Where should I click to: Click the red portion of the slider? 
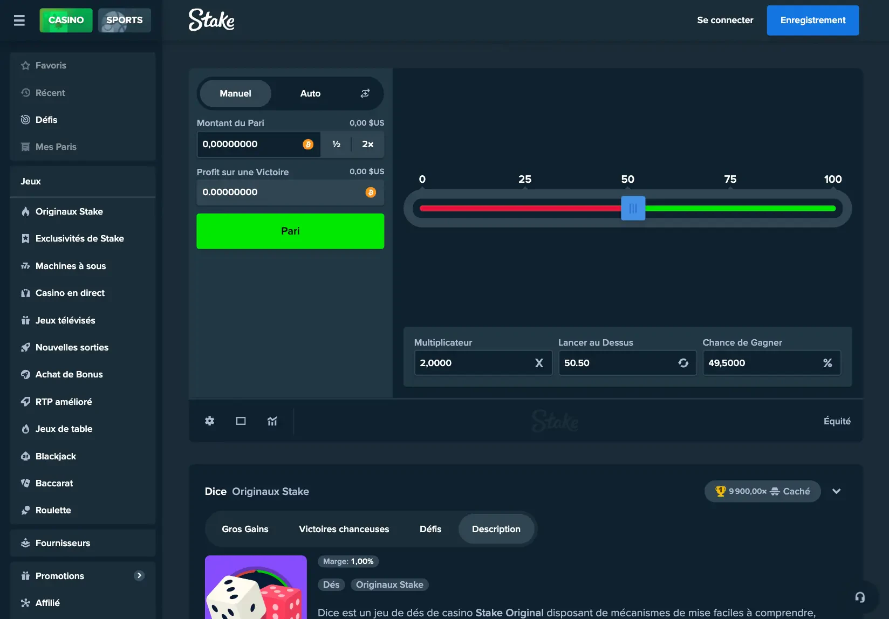(x=520, y=208)
